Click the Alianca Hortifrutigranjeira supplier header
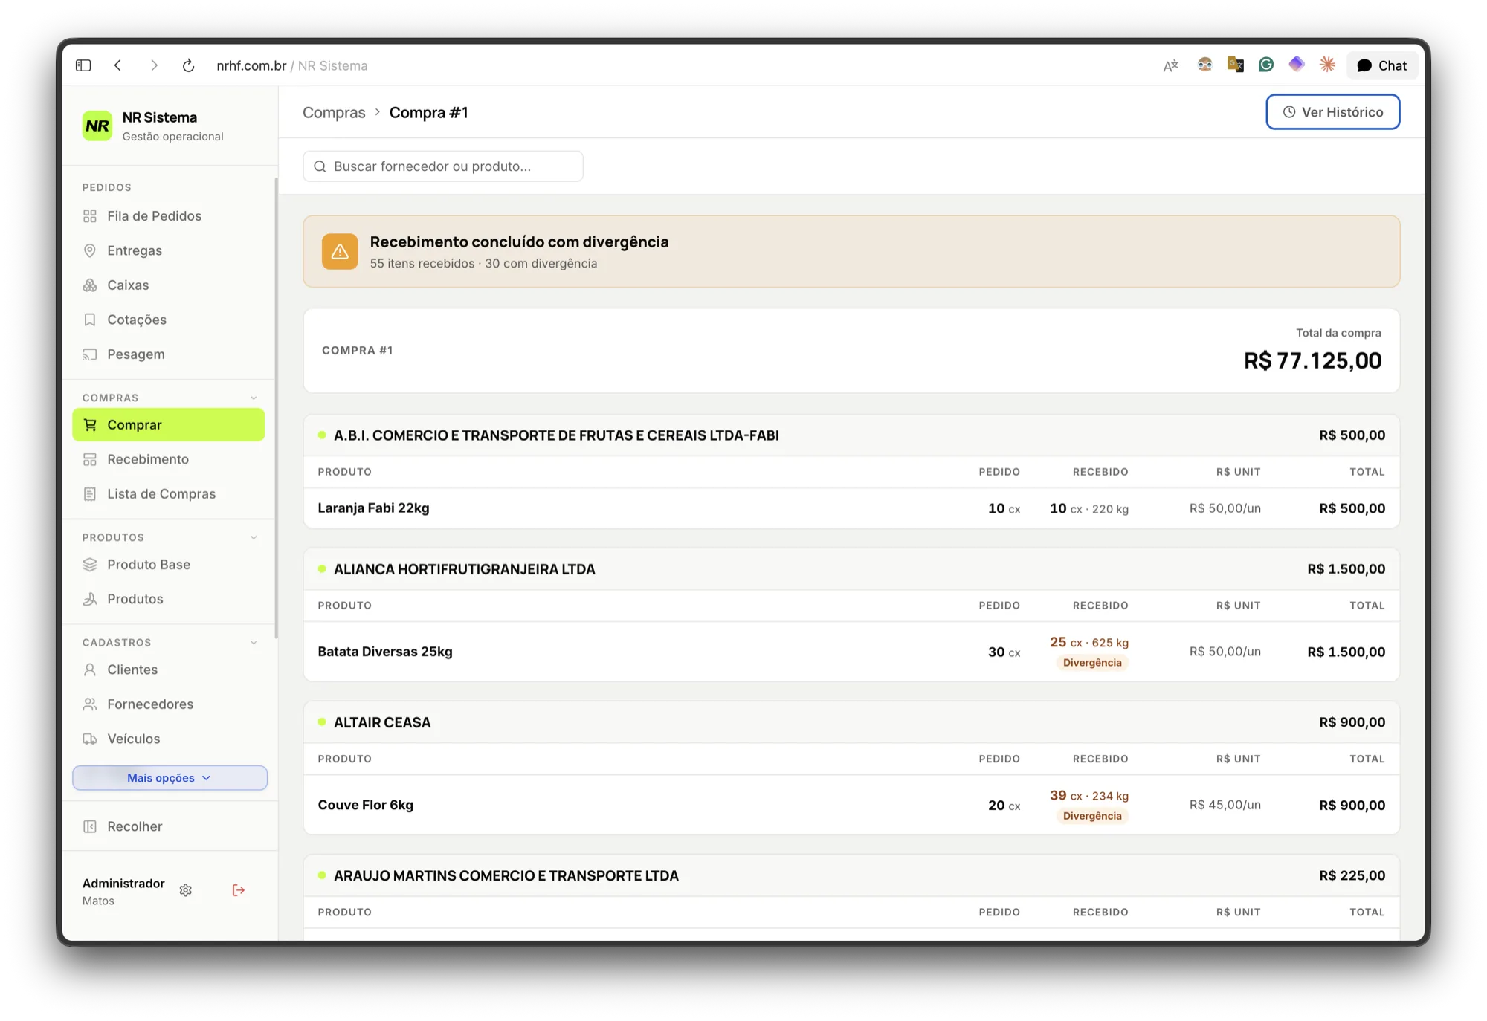The image size is (1487, 1021). [x=851, y=569]
